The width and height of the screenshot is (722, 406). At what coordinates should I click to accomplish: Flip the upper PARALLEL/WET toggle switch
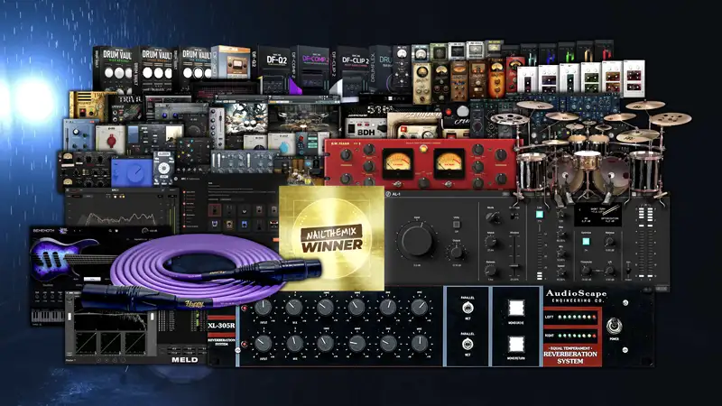[x=467, y=308]
